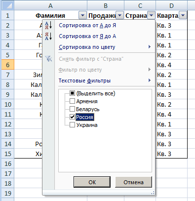Check the Армения checkbox
This screenshot has width=195, height=201.
tap(72, 101)
